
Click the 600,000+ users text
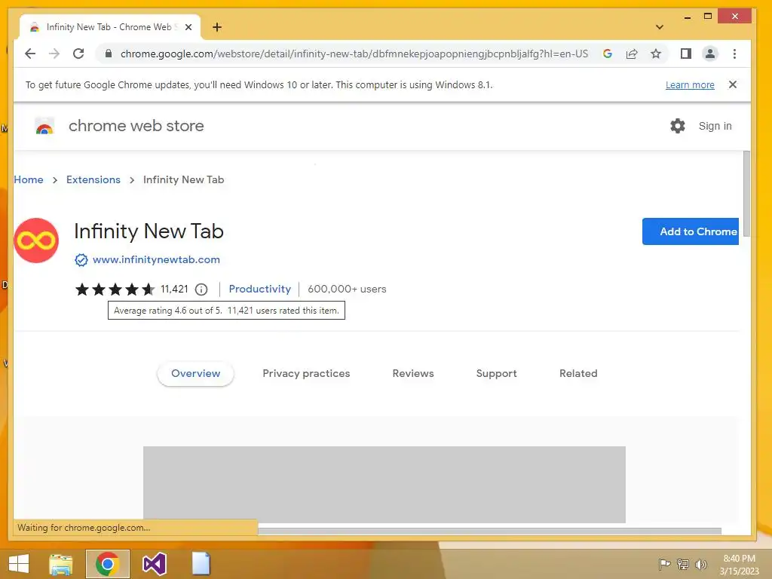click(x=347, y=289)
